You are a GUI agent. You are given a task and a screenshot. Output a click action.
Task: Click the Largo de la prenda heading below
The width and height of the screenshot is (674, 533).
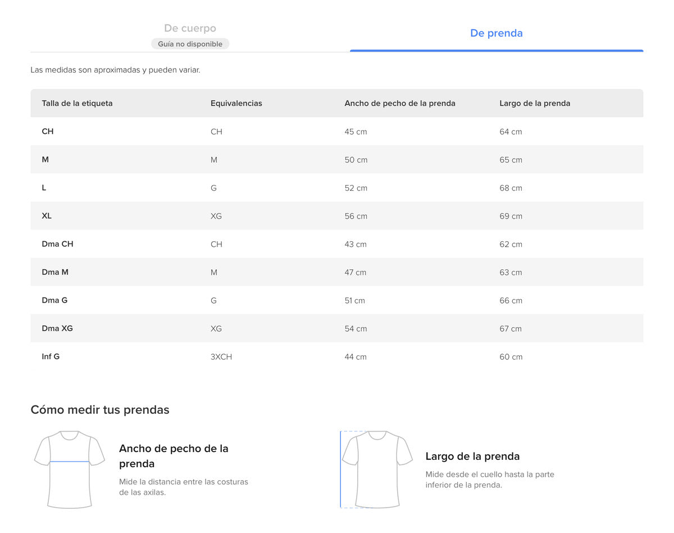[x=472, y=456]
